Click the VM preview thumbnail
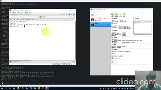 coord(143,27)
